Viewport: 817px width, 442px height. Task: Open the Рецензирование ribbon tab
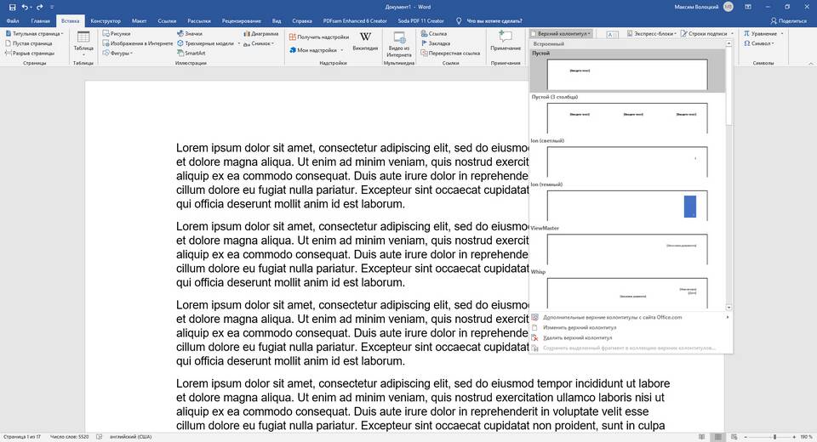tap(241, 20)
